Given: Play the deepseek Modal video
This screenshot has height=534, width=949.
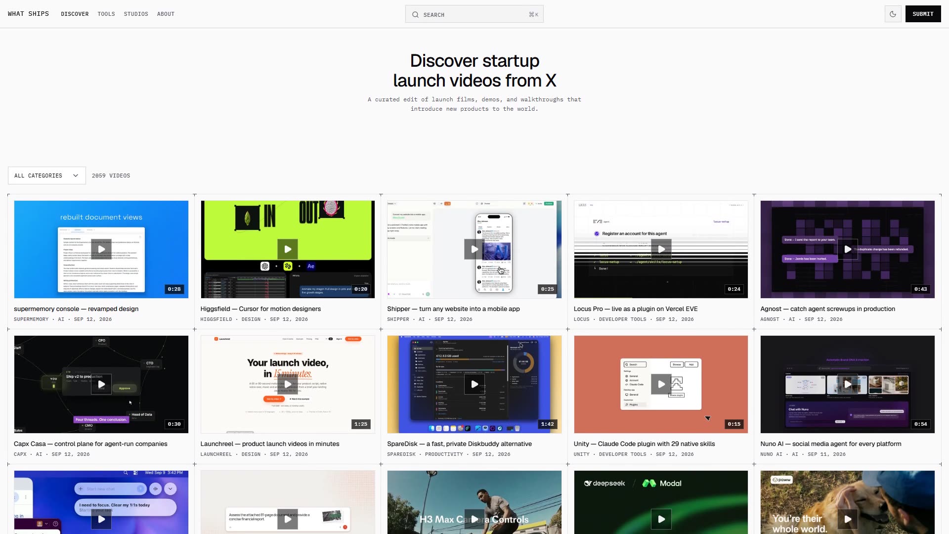Looking at the screenshot, I should [x=661, y=519].
